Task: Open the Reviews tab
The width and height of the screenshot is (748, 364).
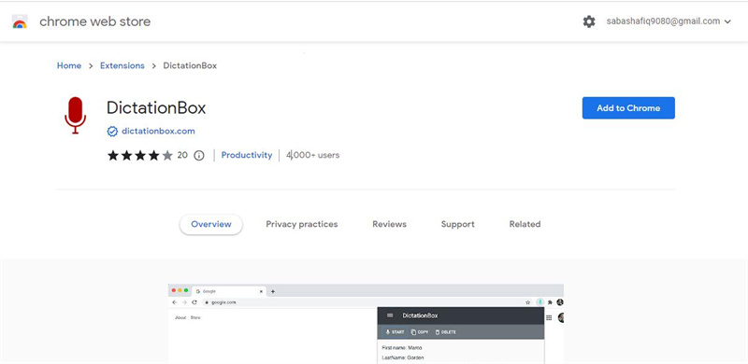Action: (x=389, y=224)
